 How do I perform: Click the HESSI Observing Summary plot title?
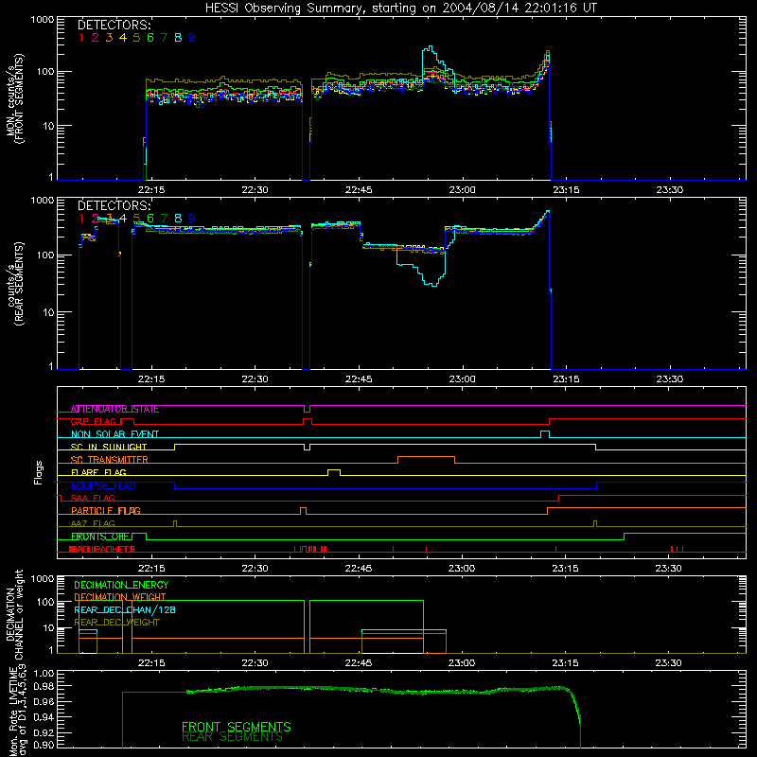(400, 8)
